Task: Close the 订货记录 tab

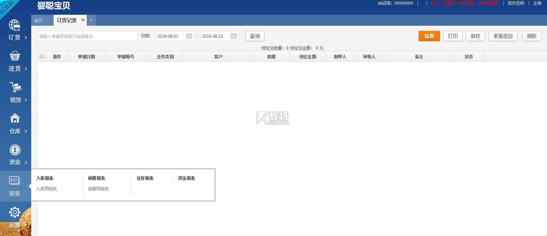Action: [83, 20]
